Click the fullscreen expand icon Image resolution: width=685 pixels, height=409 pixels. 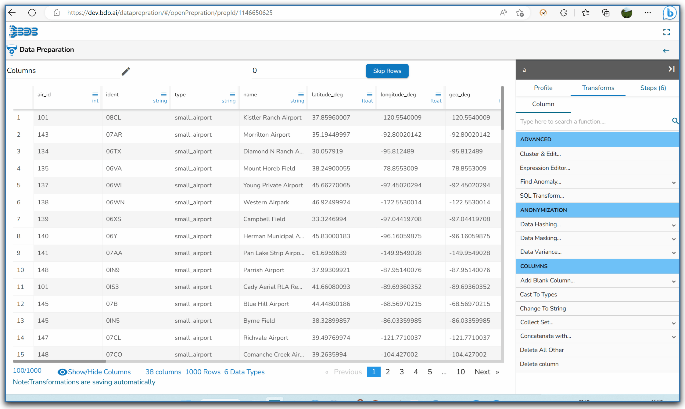tap(666, 32)
